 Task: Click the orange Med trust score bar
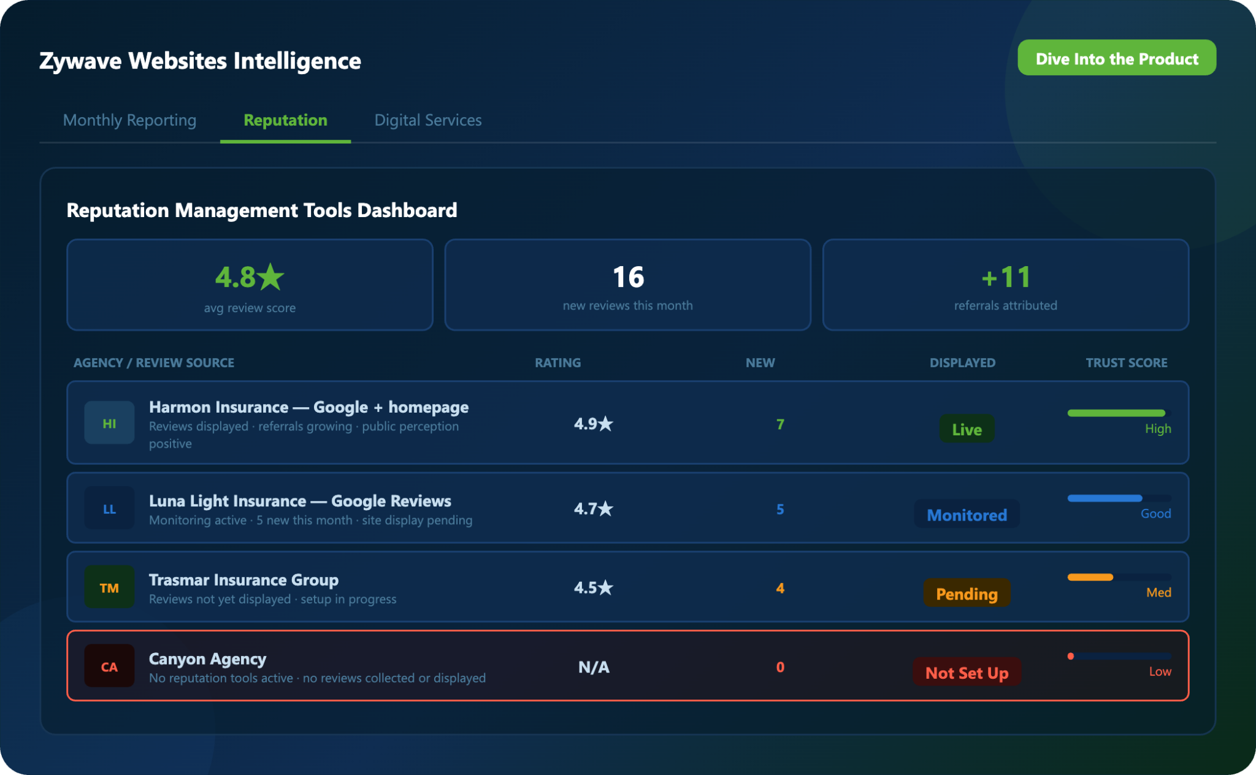tap(1090, 577)
